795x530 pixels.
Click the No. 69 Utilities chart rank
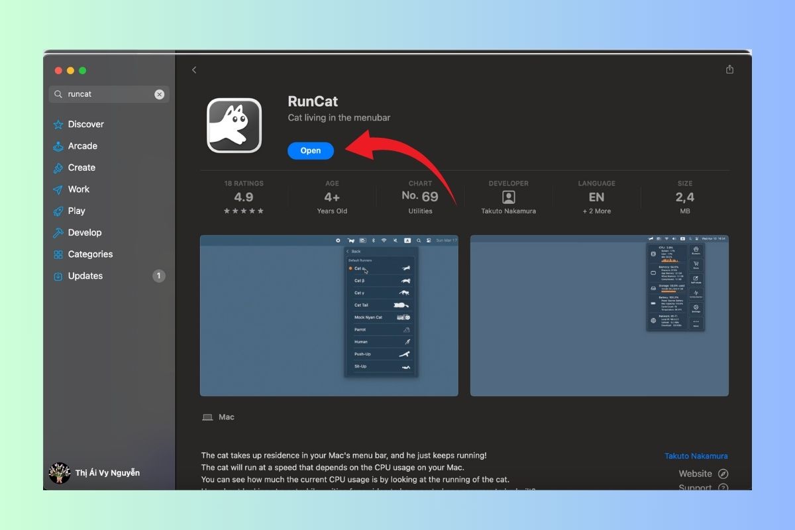point(420,197)
